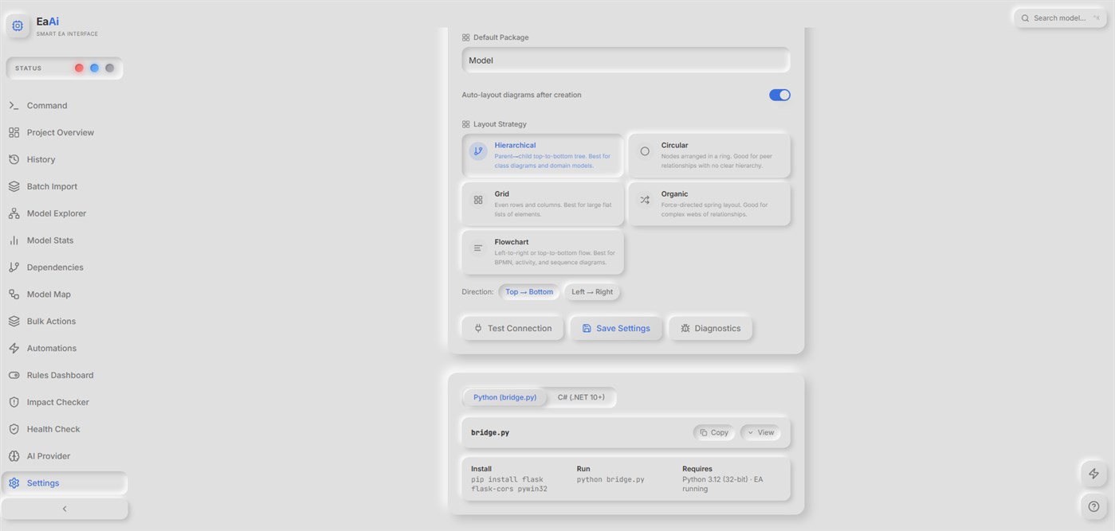Click the Test Connection plug icon
The image size is (1115, 531).
click(x=478, y=328)
